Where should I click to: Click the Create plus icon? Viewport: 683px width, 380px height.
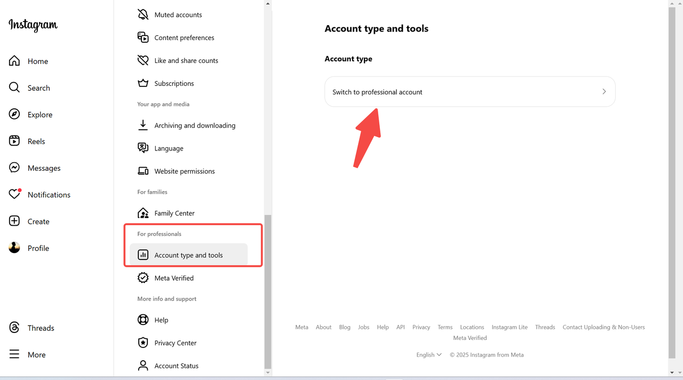click(x=14, y=221)
